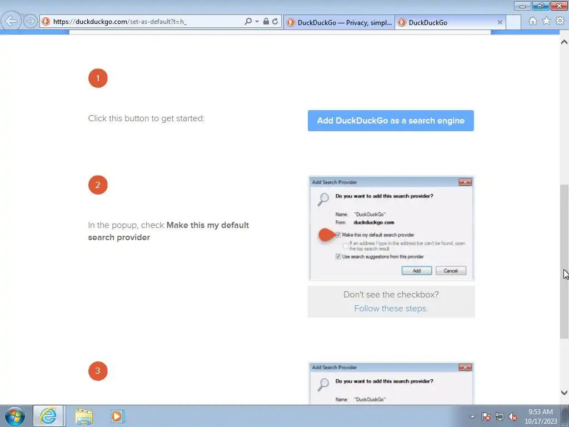This screenshot has width=569, height=427.
Task: Close the DuckDuckGo tab with its X
Action: tap(500, 22)
